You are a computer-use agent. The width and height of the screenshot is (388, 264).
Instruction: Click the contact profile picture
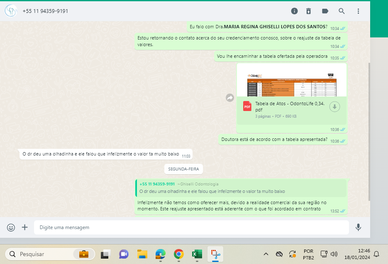point(10,11)
